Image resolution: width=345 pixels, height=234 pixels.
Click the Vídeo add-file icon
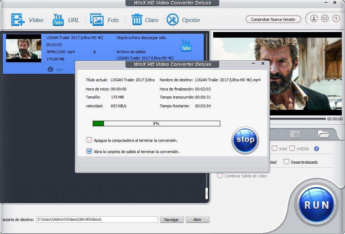click(18, 20)
